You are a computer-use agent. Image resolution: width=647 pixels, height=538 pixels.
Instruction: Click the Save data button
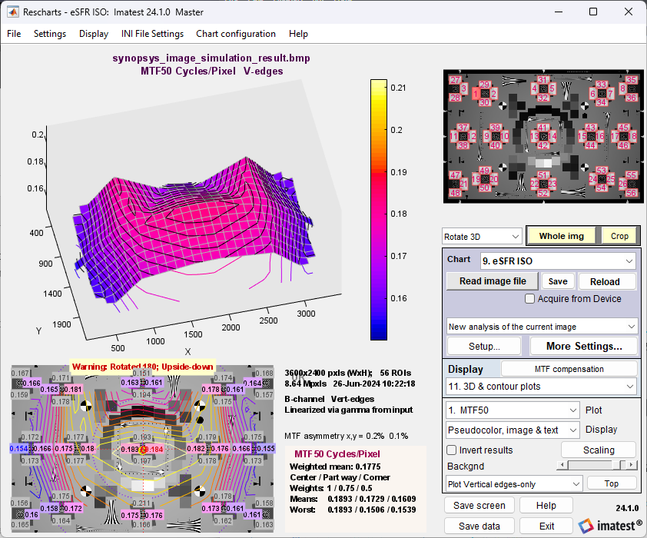click(x=479, y=526)
